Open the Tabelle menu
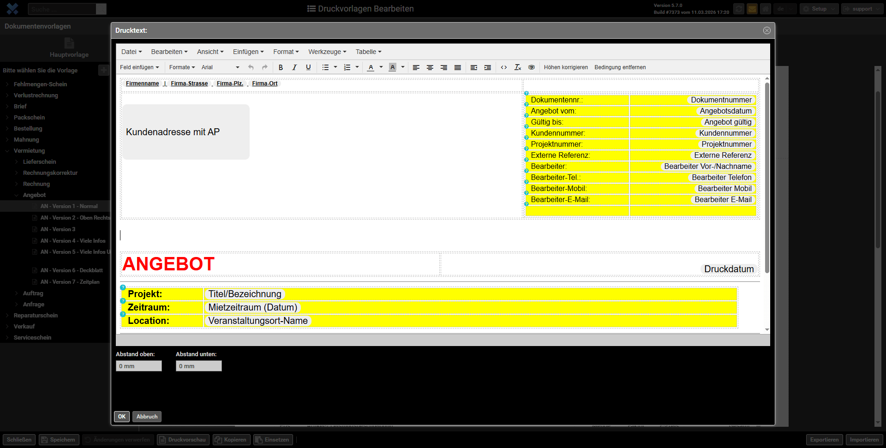886x448 pixels. coord(368,52)
